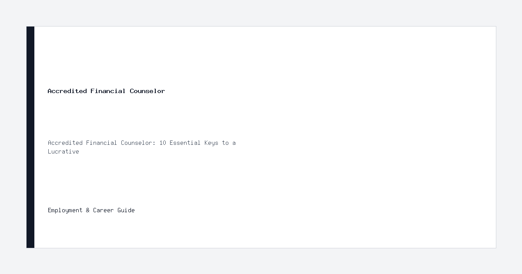Open the '10 Essential Keys' description text

142,147
